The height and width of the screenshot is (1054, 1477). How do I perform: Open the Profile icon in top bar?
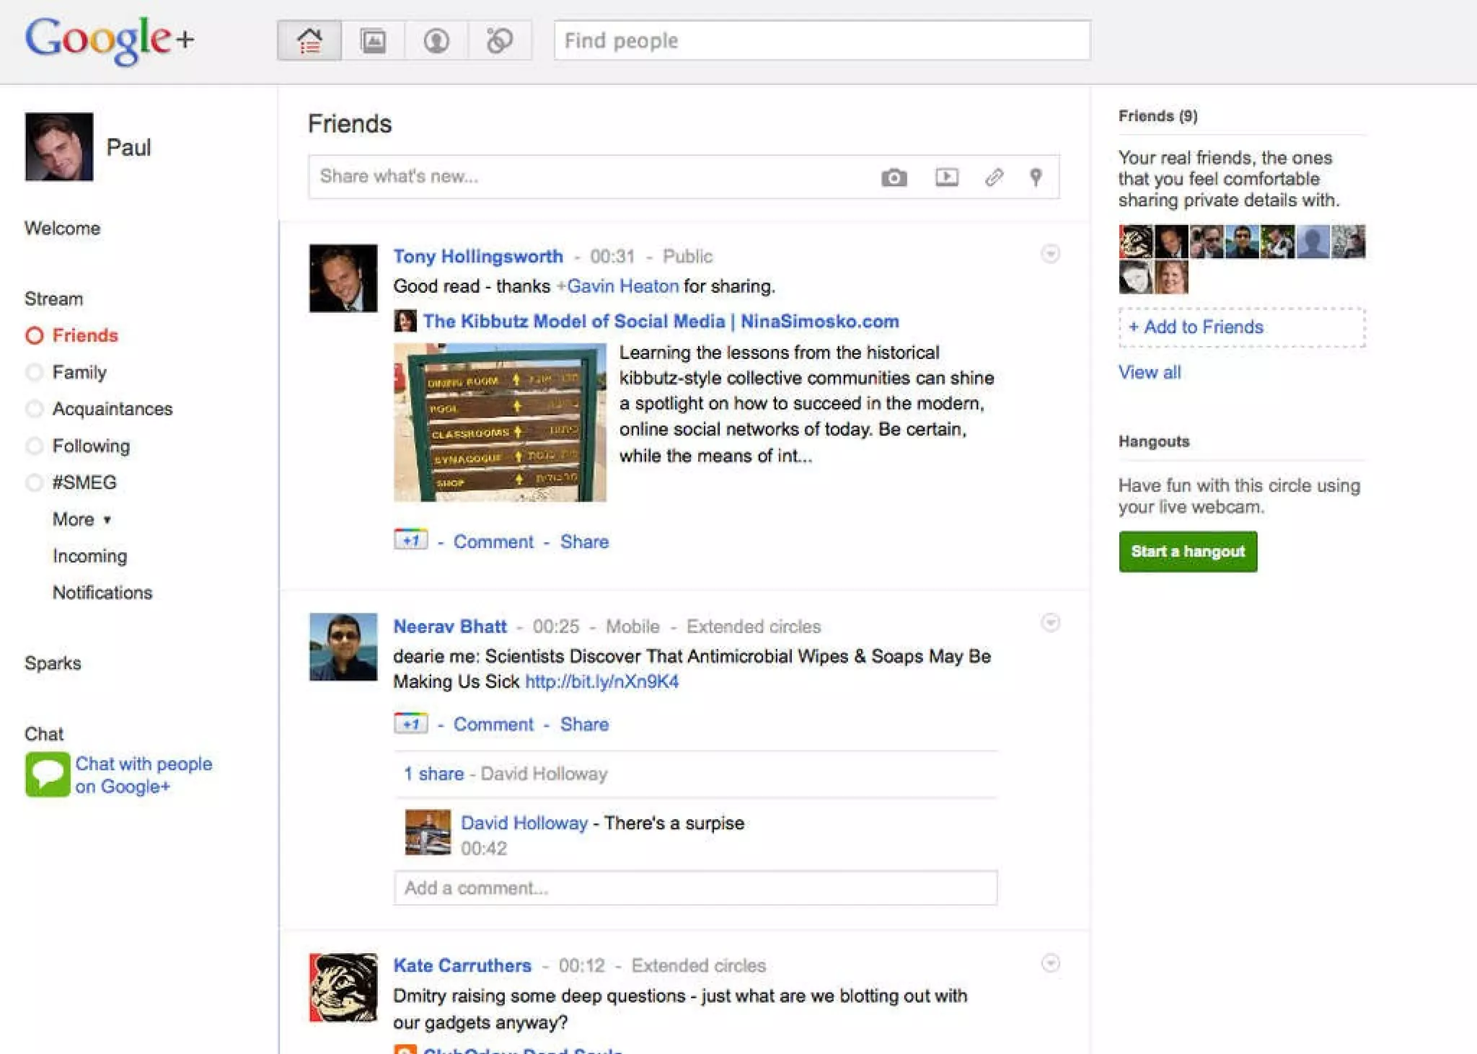pos(436,40)
